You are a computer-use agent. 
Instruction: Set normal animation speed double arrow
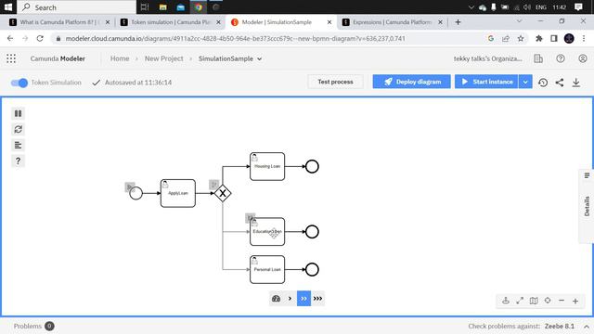click(303, 299)
